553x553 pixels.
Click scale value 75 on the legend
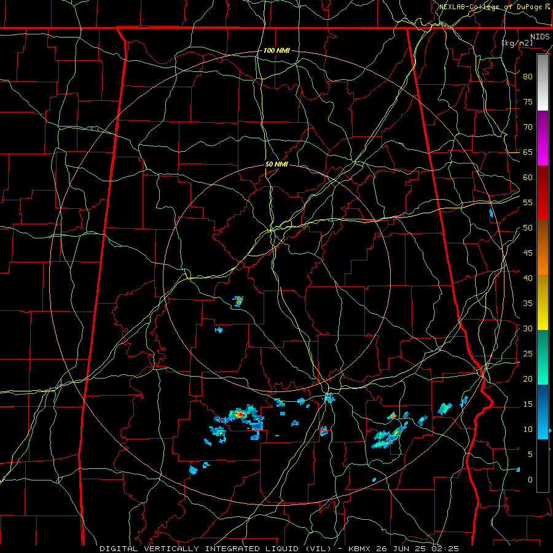pyautogui.click(x=528, y=101)
